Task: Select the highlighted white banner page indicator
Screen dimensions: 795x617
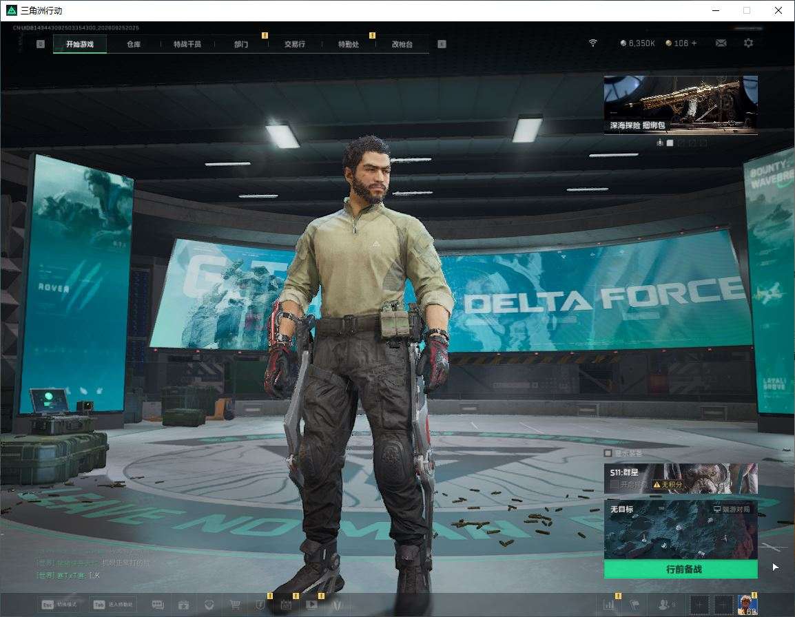Action: pos(670,143)
